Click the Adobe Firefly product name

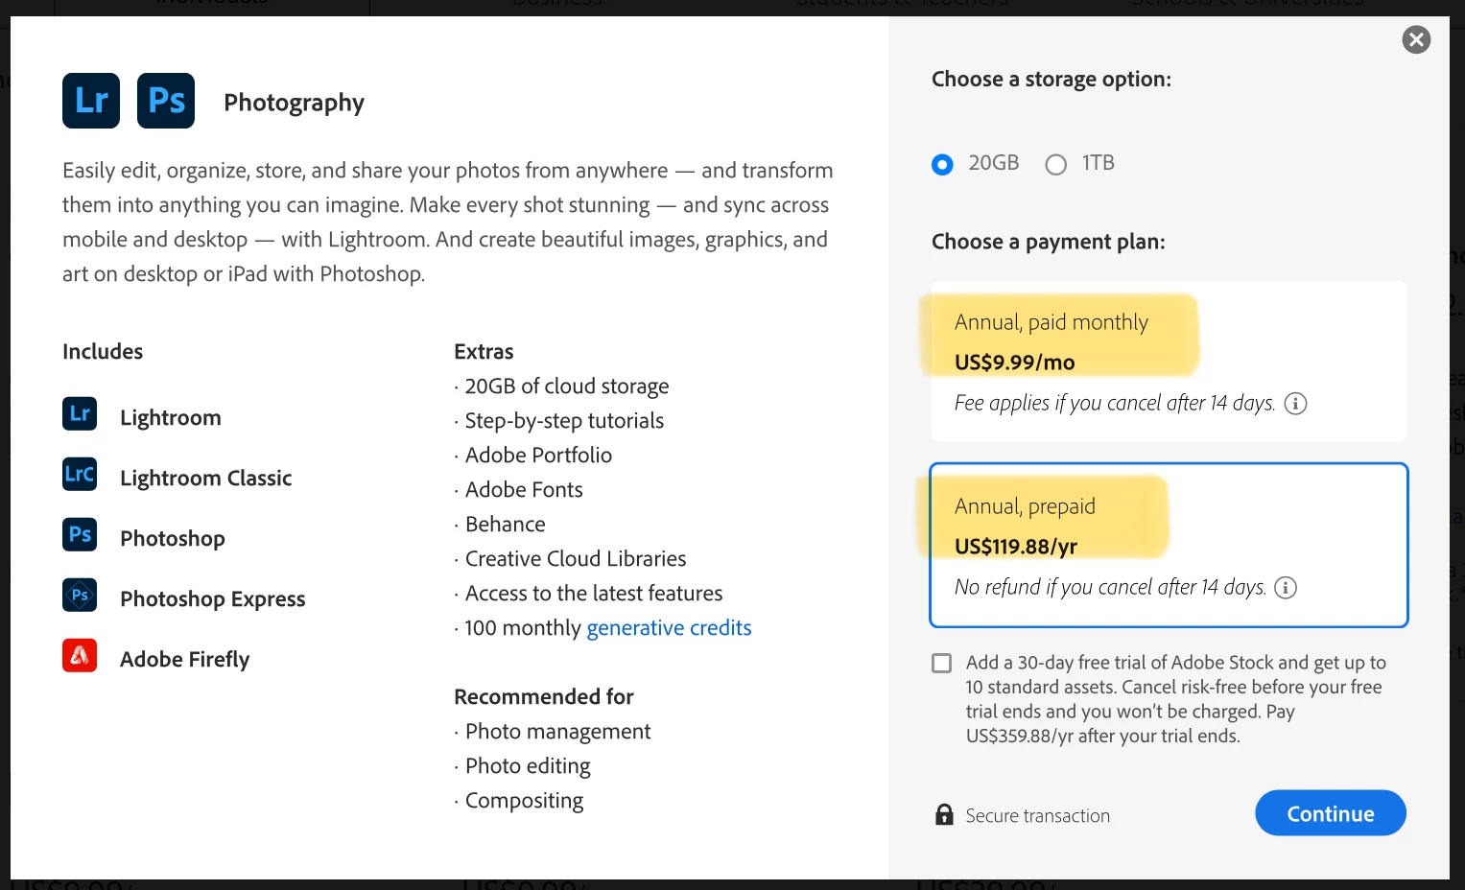pos(184,659)
